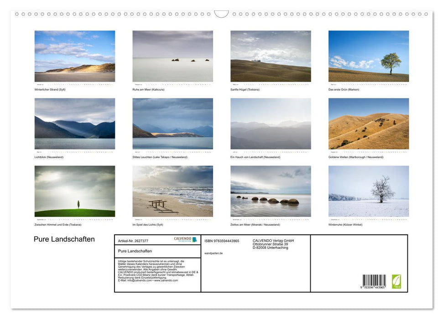Click the wandperlen.de link

tap(214, 253)
